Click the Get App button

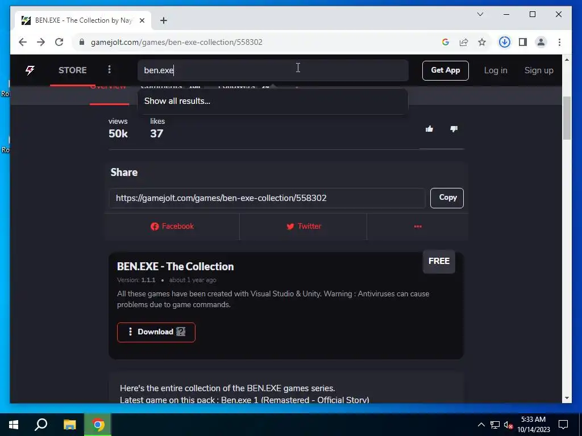coord(445,70)
